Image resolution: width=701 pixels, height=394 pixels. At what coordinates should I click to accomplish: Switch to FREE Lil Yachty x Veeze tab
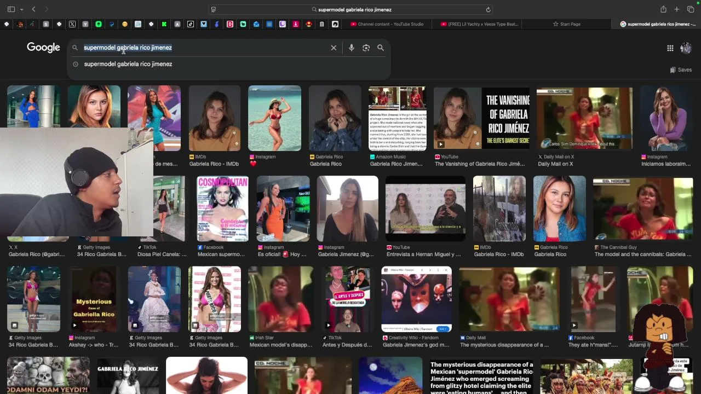(x=479, y=24)
